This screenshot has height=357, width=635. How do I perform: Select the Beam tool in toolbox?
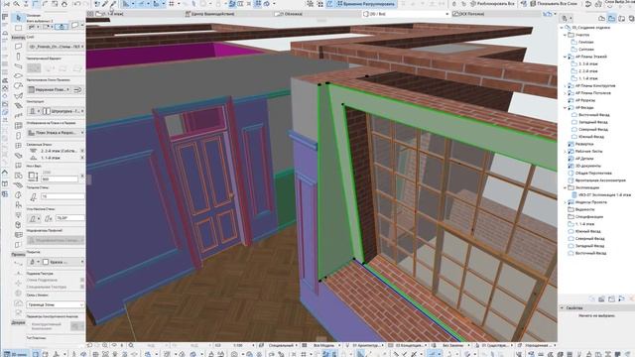pos(18,66)
